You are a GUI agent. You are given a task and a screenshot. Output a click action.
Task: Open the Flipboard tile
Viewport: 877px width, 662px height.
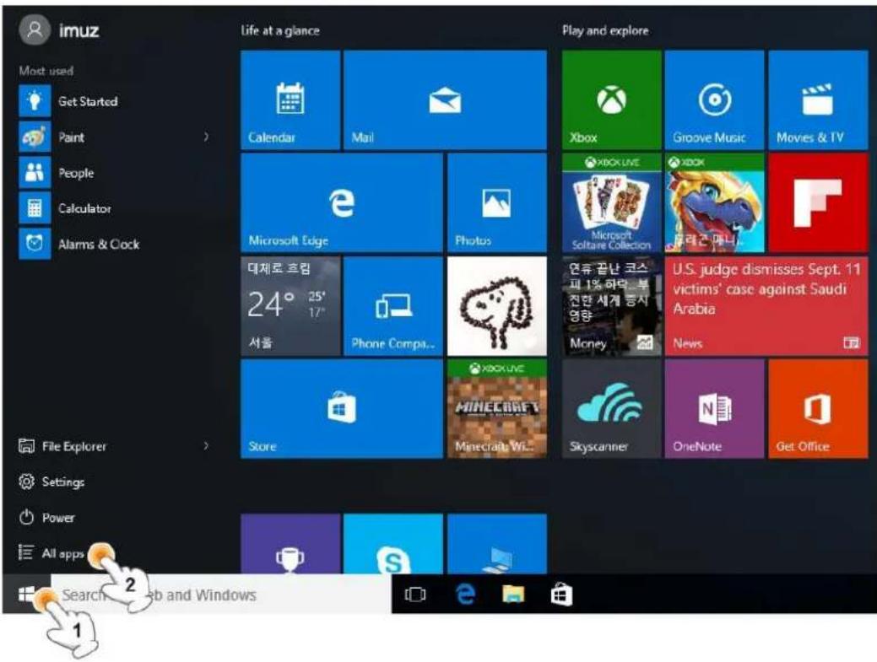(x=818, y=202)
